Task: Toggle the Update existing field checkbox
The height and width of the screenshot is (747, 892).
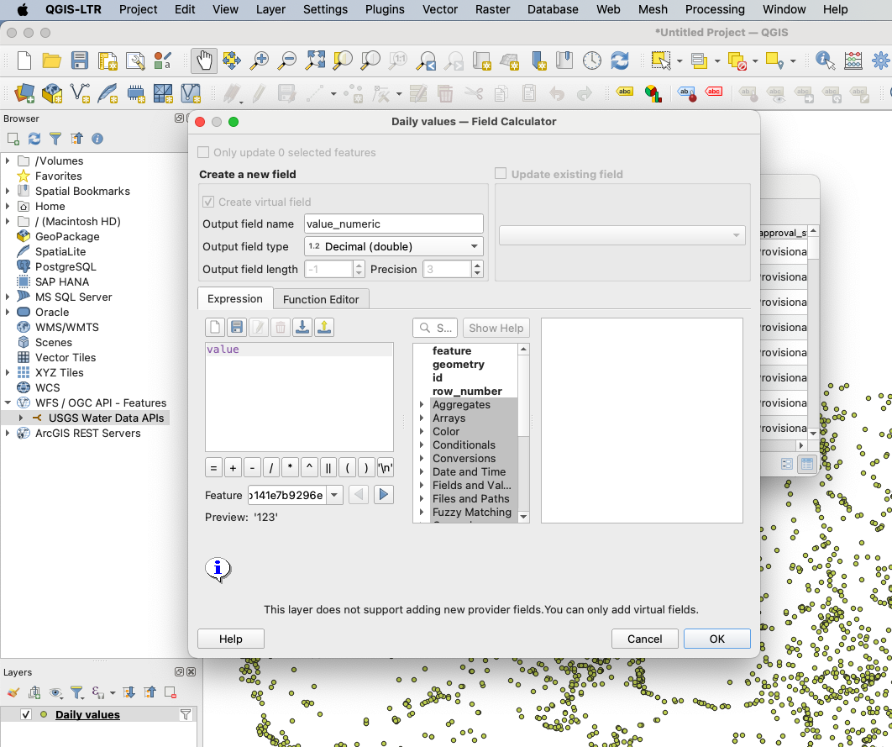Action: (501, 174)
